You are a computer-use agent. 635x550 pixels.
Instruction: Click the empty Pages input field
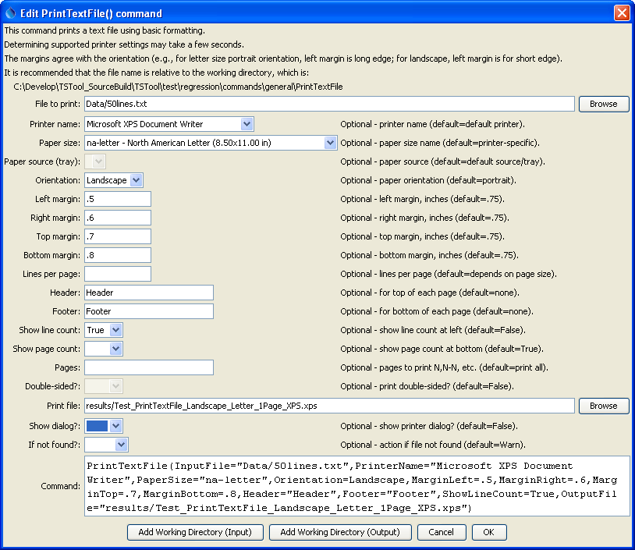pyautogui.click(x=149, y=367)
